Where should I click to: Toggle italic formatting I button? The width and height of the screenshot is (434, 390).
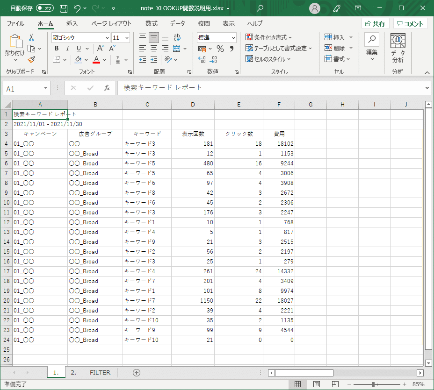[67, 49]
